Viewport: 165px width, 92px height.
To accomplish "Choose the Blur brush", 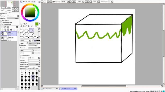I will 36,37.
